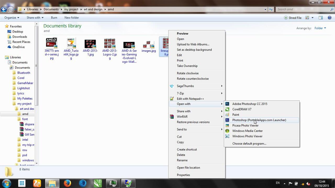
Task: Select AMD-2013-Logos-2.jpg file
Action: 110,49
